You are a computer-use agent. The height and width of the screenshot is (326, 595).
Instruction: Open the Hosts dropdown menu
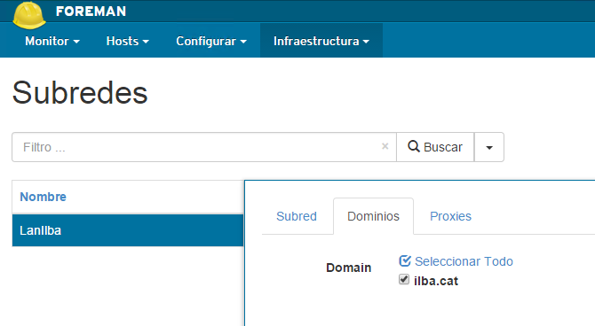tap(128, 41)
